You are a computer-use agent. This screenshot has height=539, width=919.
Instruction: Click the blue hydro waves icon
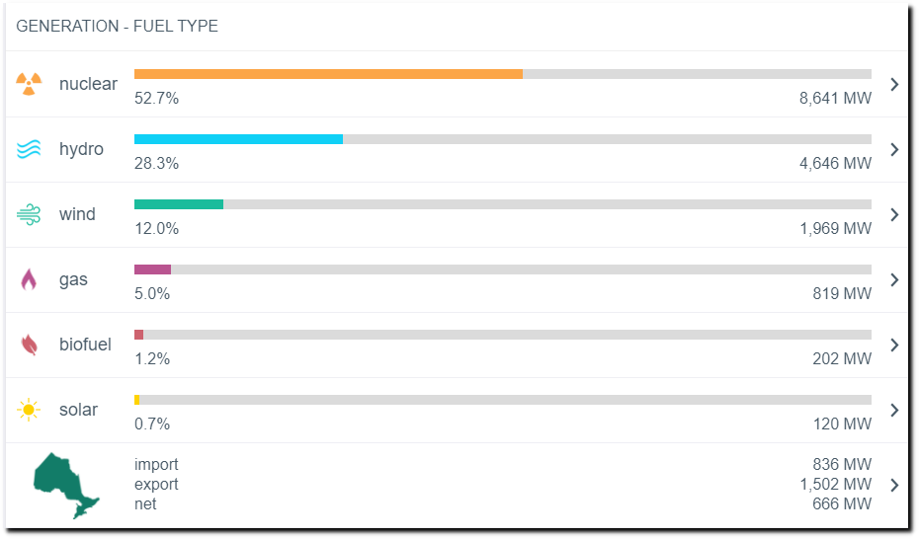pos(29,149)
